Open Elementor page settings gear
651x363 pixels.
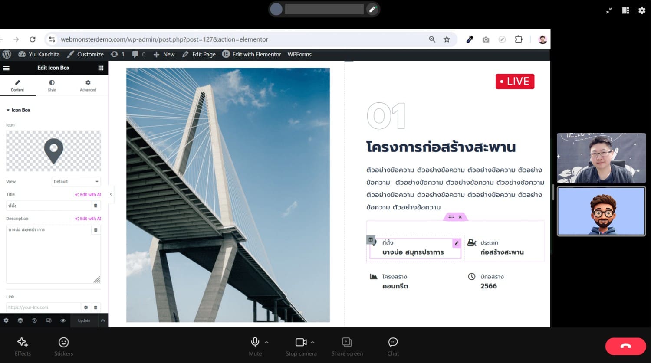[x=6, y=320]
